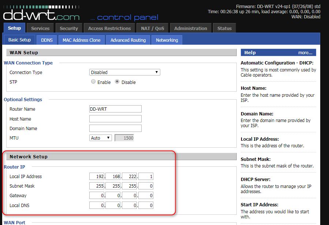Click the Router Name input field
329x225 pixels.
pos(115,109)
